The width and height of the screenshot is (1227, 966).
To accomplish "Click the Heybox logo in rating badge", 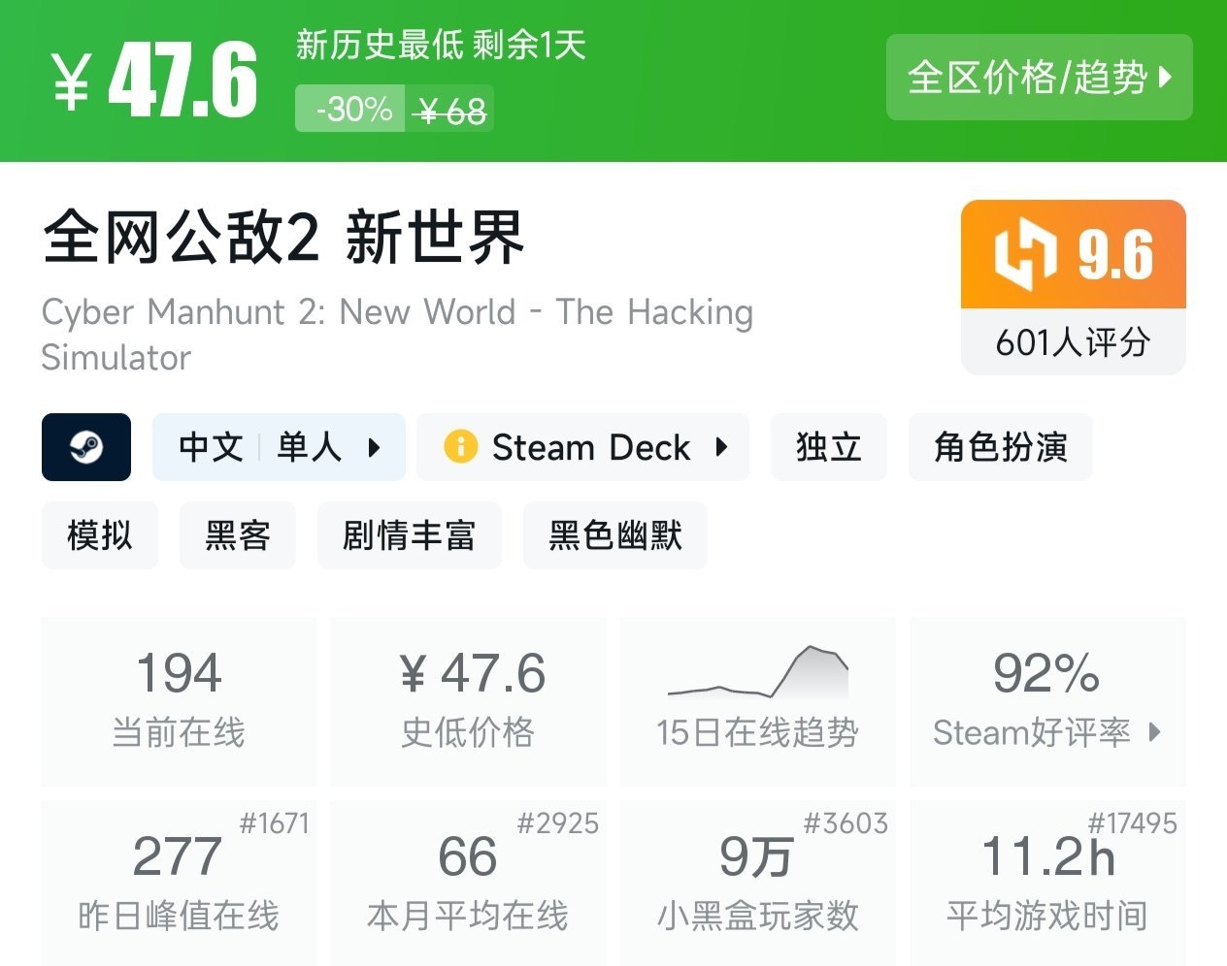I will click(x=1024, y=255).
